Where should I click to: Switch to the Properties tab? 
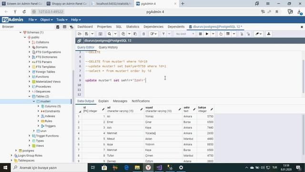pos(104,27)
